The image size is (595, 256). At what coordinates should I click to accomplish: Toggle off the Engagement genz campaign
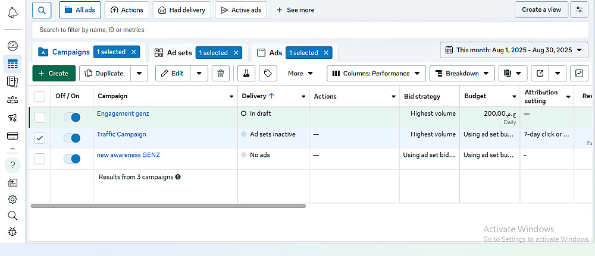[x=72, y=118]
